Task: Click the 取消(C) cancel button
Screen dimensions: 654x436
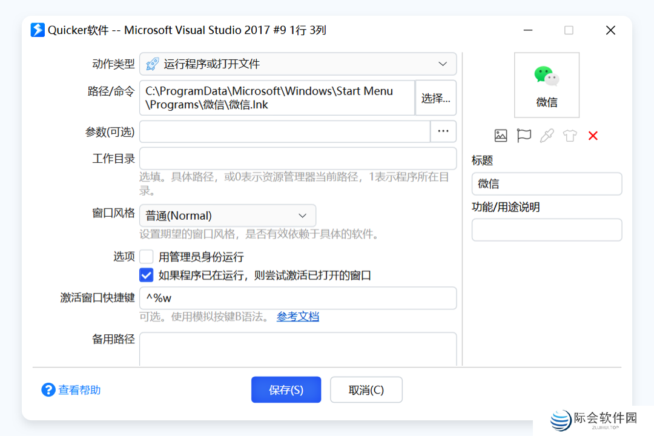Action: coord(366,390)
